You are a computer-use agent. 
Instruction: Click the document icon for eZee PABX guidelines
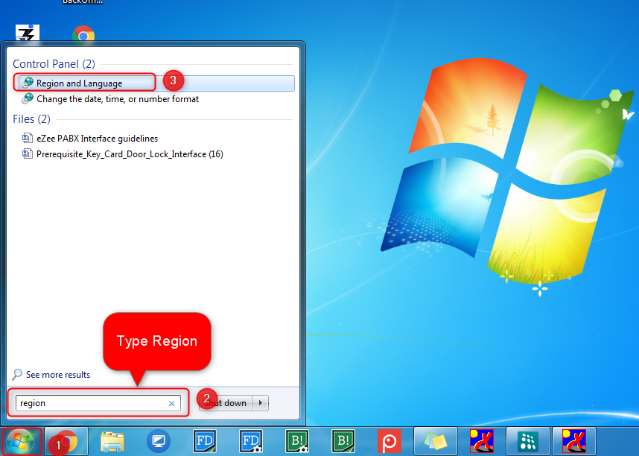click(28, 139)
